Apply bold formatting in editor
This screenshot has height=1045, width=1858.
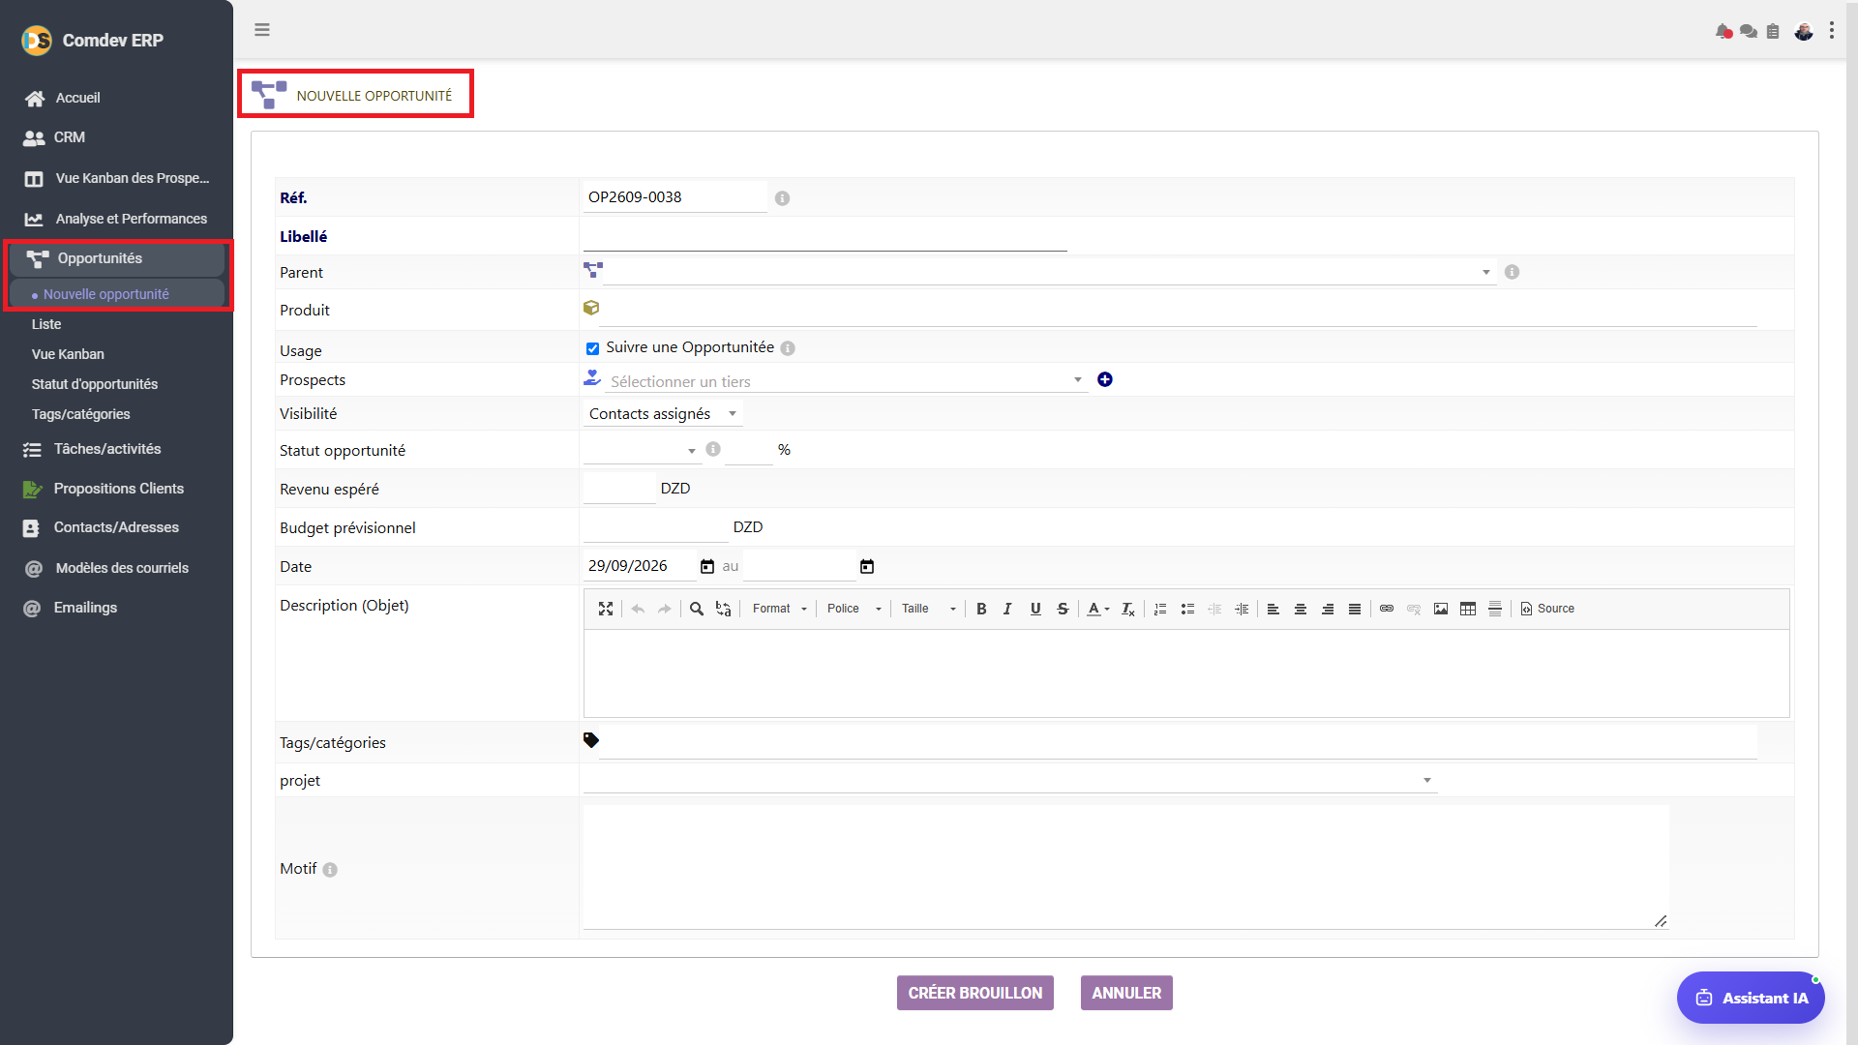click(x=981, y=609)
